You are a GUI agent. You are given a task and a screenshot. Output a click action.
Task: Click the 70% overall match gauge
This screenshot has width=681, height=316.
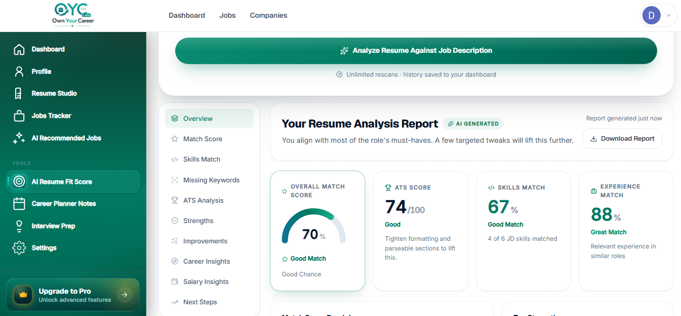314,227
